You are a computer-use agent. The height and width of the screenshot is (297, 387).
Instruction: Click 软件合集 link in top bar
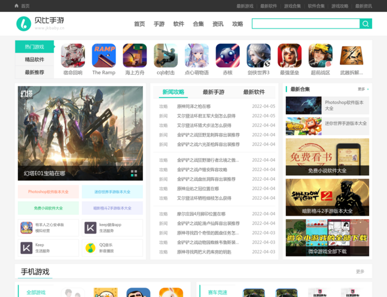tap(316, 6)
